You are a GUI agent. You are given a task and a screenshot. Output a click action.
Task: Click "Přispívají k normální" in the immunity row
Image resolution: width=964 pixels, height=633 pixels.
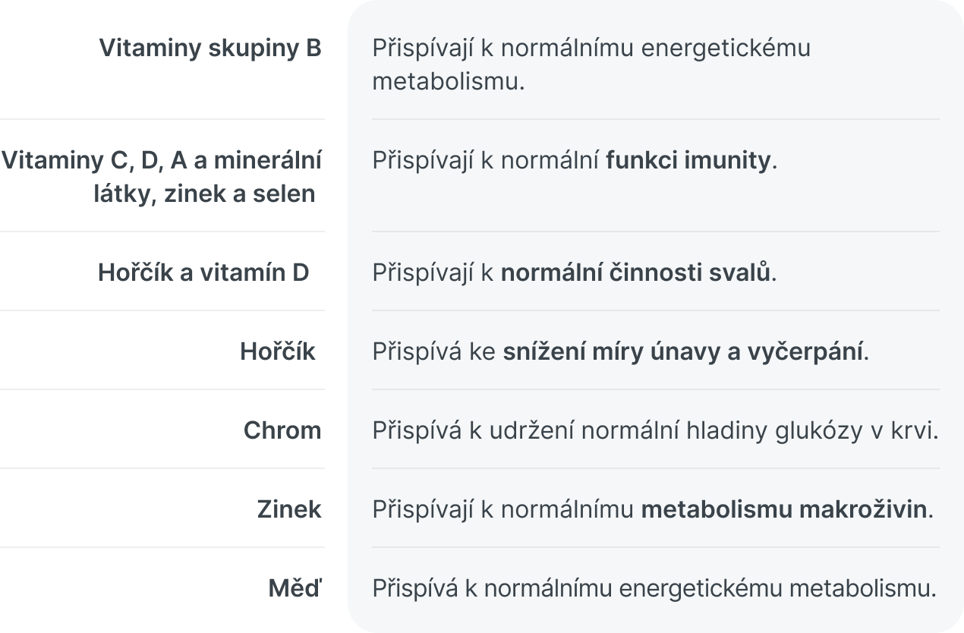click(x=487, y=160)
